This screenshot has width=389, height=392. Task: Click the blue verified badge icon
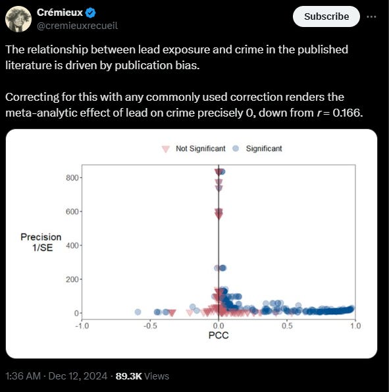tap(90, 13)
